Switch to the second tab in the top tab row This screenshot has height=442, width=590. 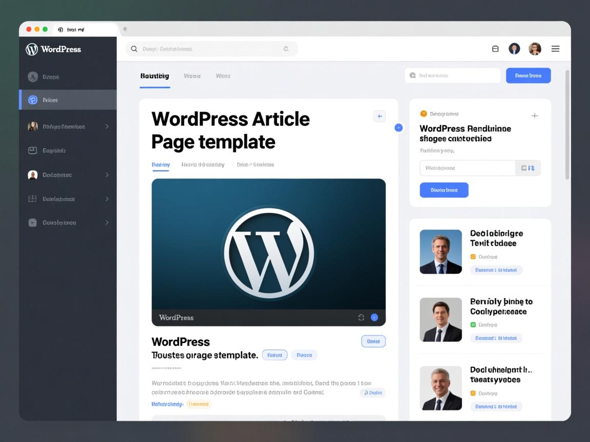[x=192, y=76]
